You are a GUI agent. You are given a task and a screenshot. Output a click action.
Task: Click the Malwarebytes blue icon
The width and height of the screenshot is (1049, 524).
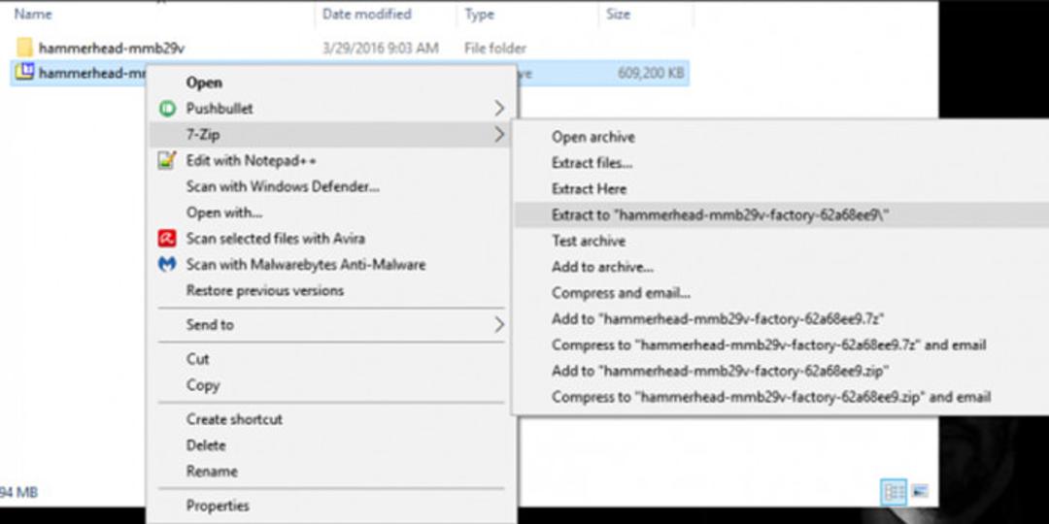pyautogui.click(x=167, y=264)
